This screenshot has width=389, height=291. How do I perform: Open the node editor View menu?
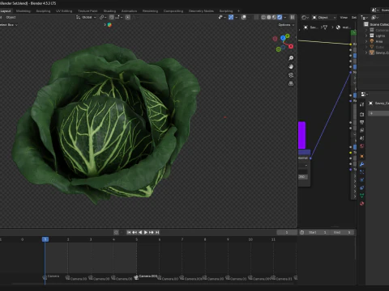point(344,18)
